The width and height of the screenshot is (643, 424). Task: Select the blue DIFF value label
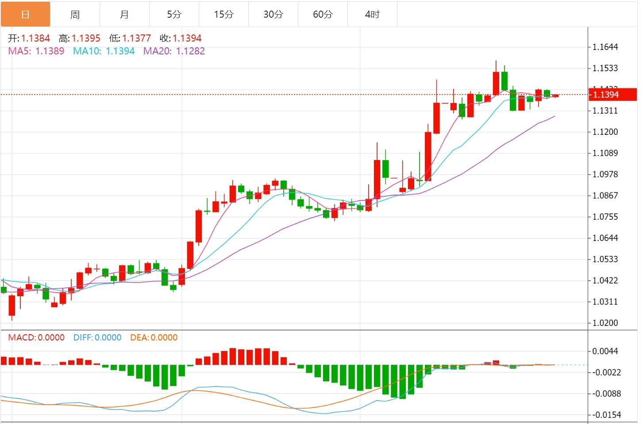click(97, 338)
